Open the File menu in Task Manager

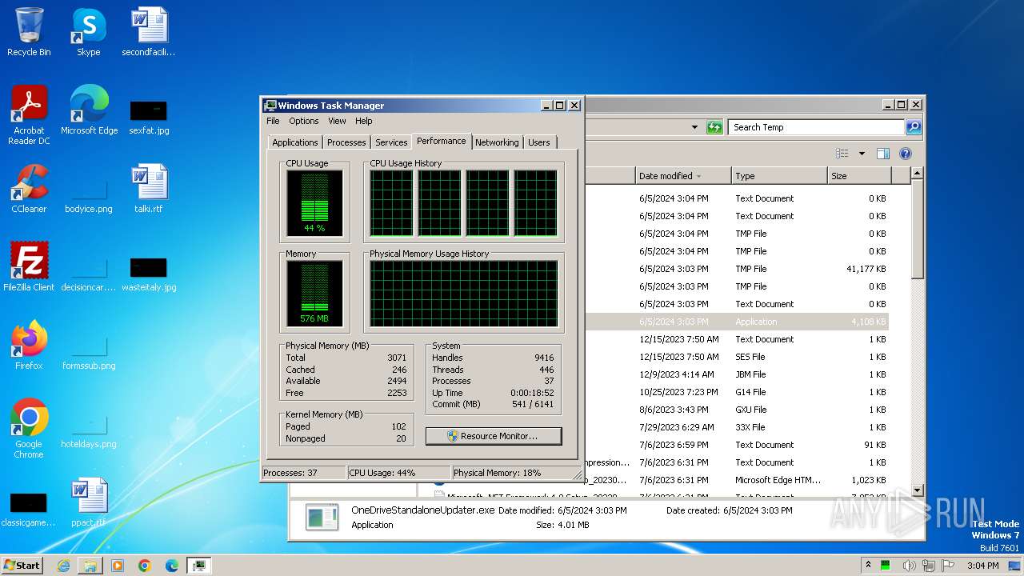pyautogui.click(x=273, y=121)
